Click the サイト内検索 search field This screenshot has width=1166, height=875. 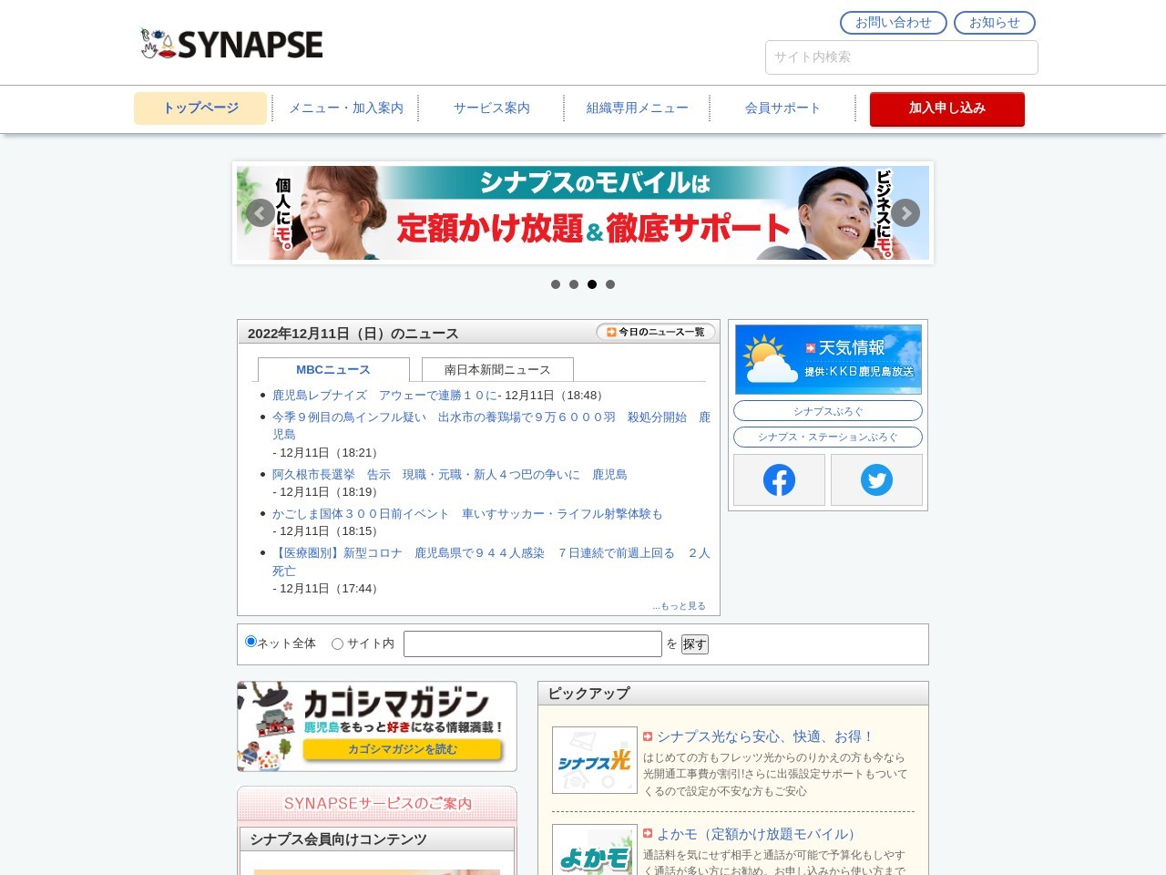(902, 57)
